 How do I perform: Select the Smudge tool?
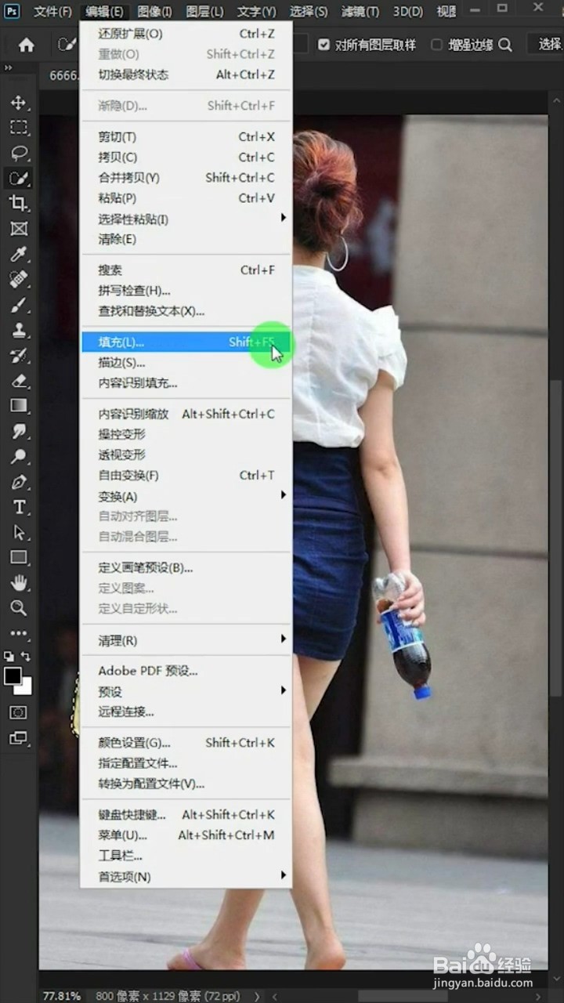pyautogui.click(x=19, y=431)
